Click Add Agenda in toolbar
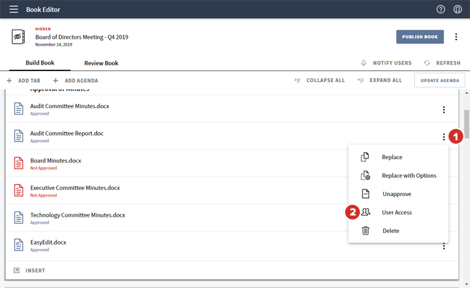Screen dimensions: 470x288 [75, 81]
